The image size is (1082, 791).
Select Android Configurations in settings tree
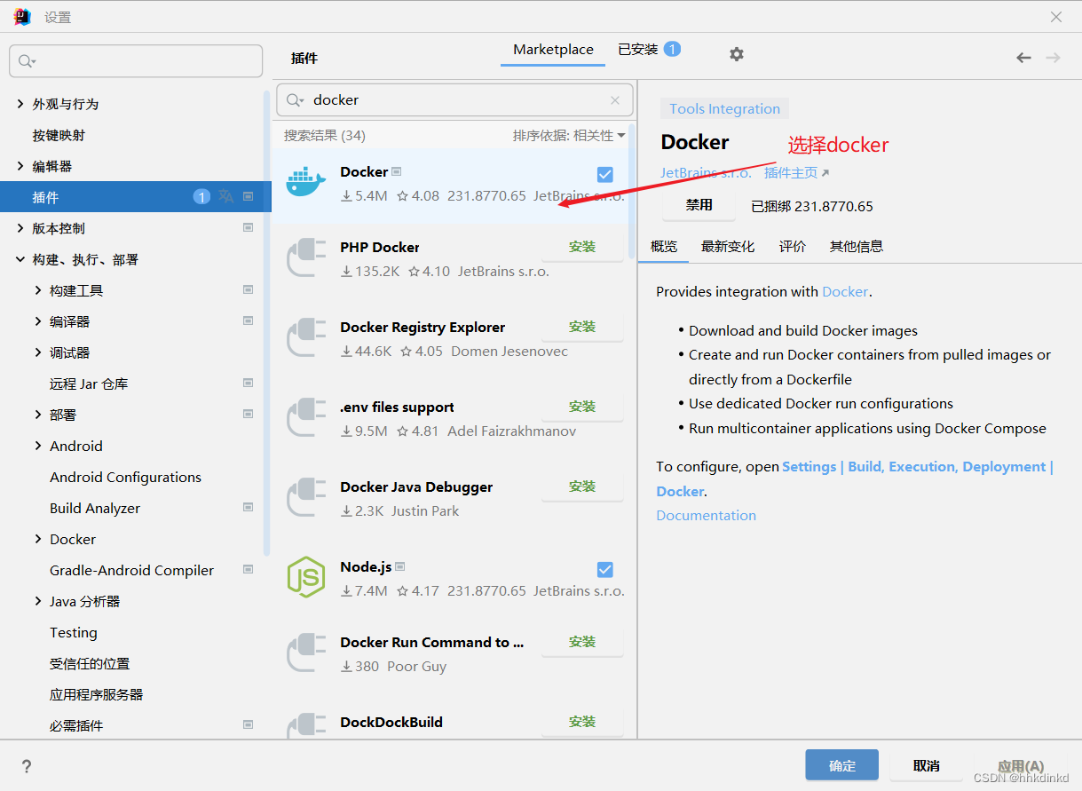pyautogui.click(x=125, y=477)
